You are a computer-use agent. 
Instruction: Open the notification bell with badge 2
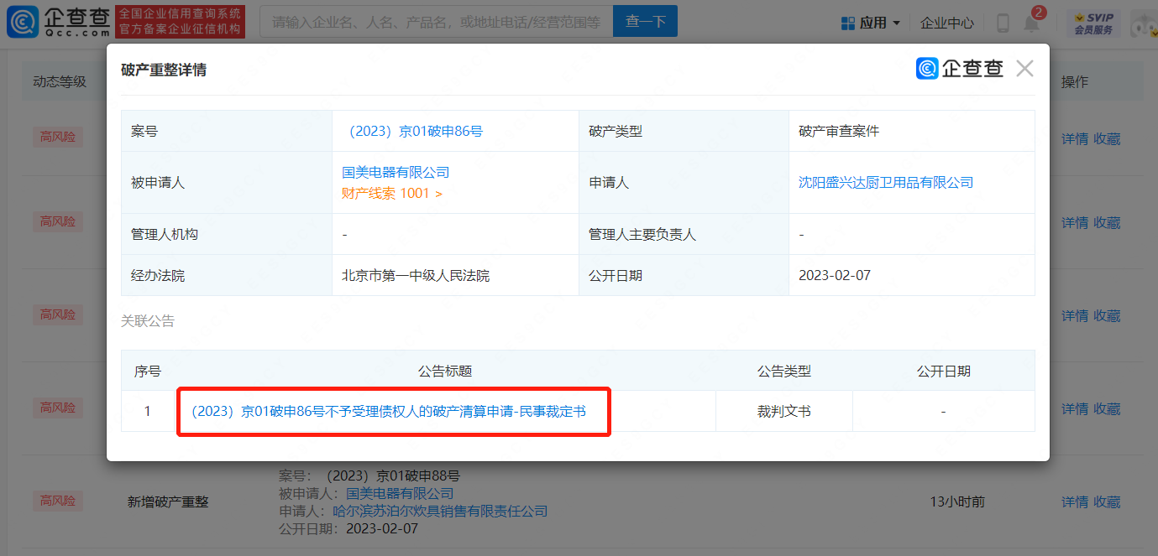click(1032, 22)
